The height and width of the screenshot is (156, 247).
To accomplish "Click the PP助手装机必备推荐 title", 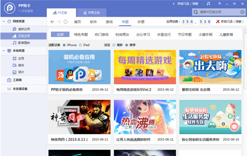I will click(x=67, y=90).
